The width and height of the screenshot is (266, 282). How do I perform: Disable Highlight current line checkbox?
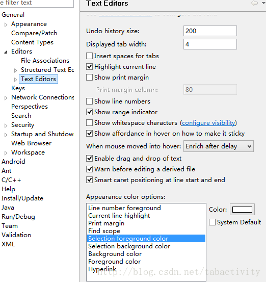pyautogui.click(x=89, y=66)
